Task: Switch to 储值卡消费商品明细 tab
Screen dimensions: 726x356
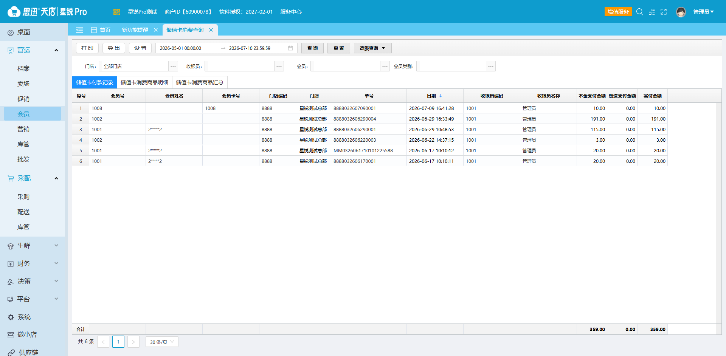Action: (x=144, y=82)
